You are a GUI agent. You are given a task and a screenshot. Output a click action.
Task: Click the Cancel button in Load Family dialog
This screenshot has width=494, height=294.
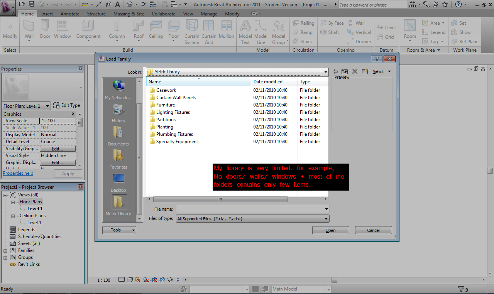(373, 230)
